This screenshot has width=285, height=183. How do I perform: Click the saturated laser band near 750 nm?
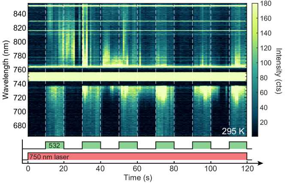137,77
